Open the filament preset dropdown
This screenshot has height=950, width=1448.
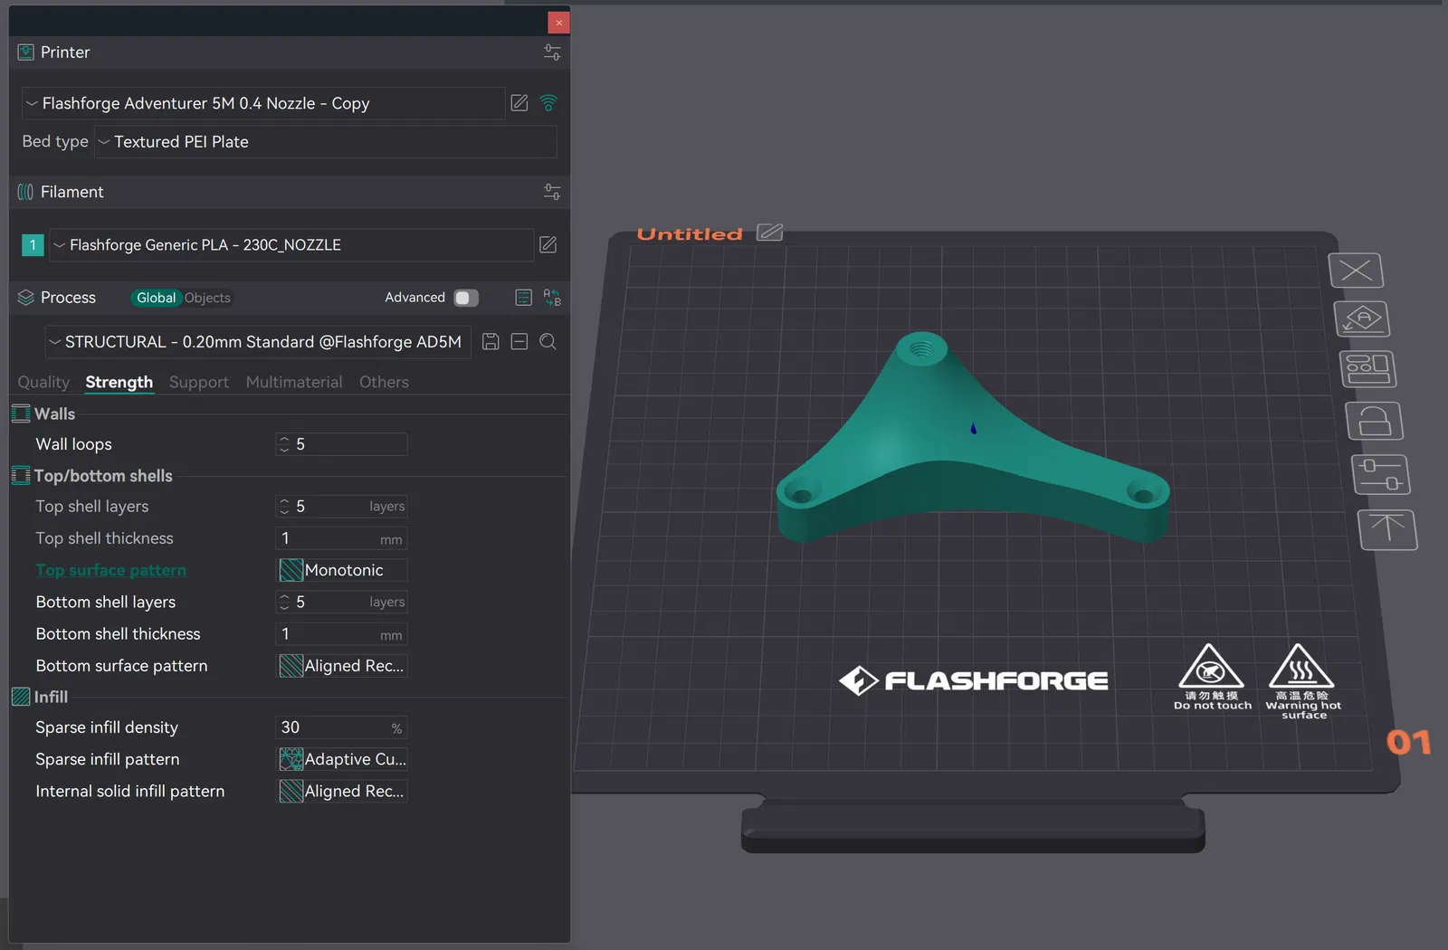[x=291, y=245]
